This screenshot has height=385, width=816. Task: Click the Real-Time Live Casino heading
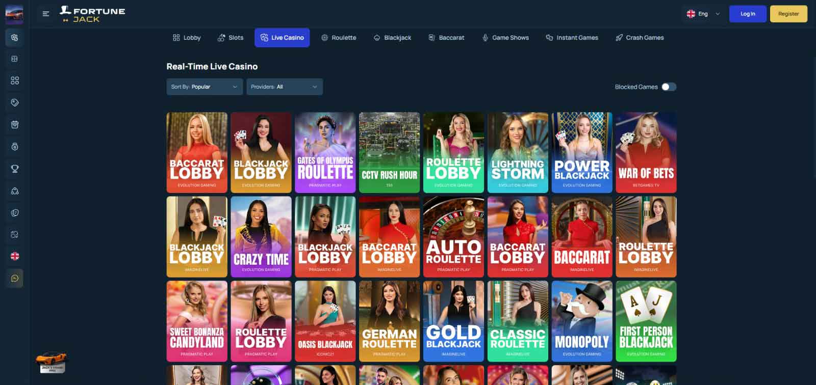point(212,66)
